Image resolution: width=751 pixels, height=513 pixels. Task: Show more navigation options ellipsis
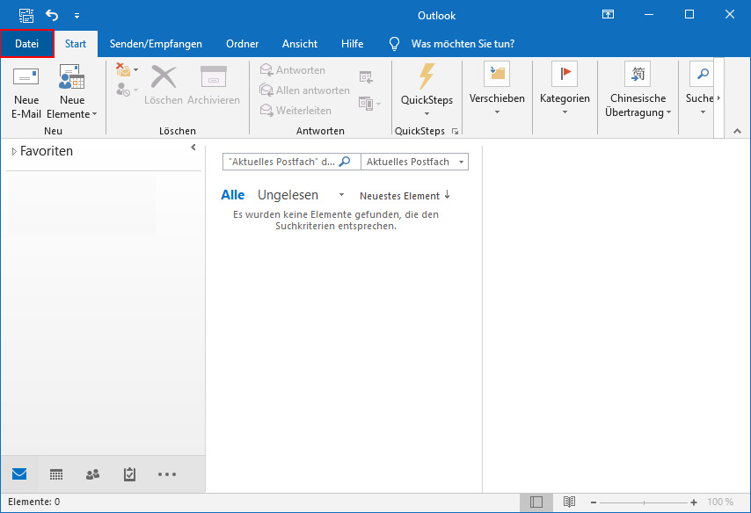[167, 474]
